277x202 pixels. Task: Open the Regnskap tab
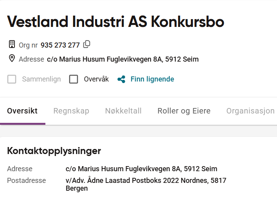click(71, 111)
